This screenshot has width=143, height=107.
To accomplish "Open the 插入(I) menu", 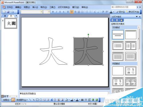I will [x=35, y=7].
